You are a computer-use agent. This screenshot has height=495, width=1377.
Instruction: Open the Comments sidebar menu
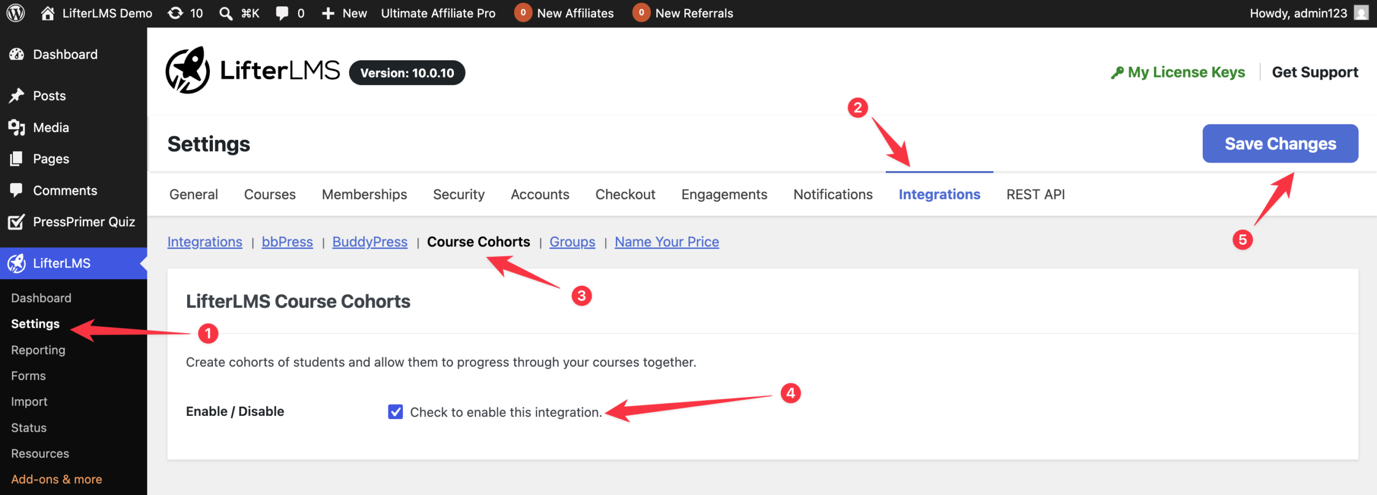(65, 190)
